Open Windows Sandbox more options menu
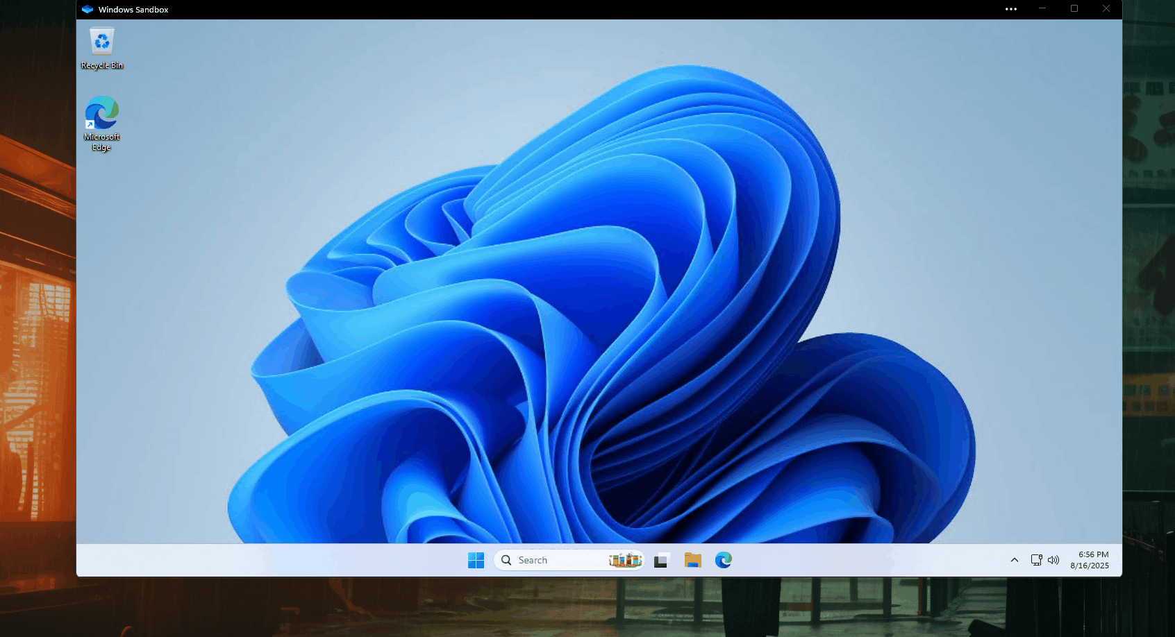Screen dimensions: 1175x637 click(x=1011, y=9)
